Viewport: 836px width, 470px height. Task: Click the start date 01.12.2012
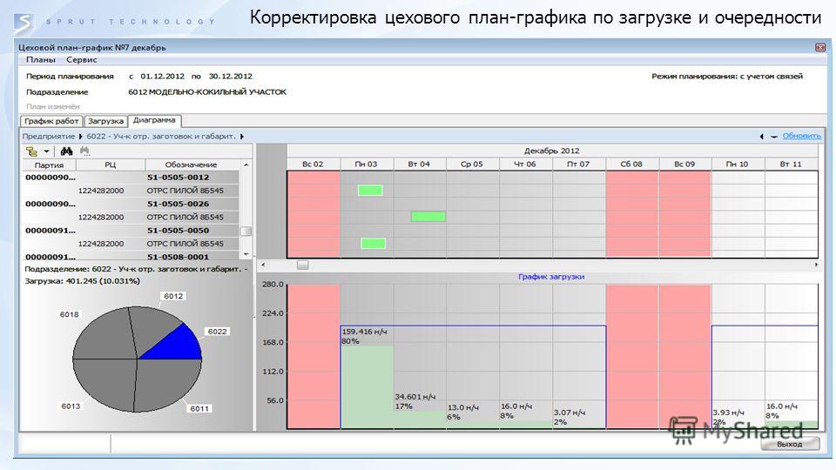(162, 77)
